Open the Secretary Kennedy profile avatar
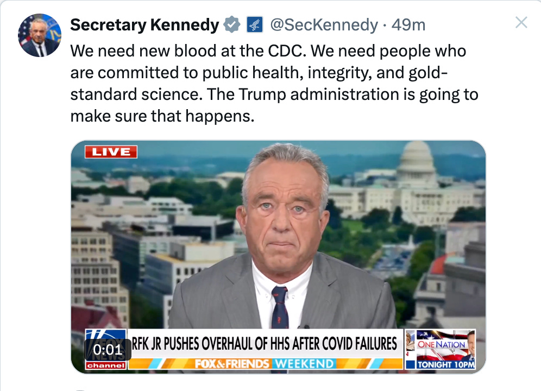 (40, 35)
